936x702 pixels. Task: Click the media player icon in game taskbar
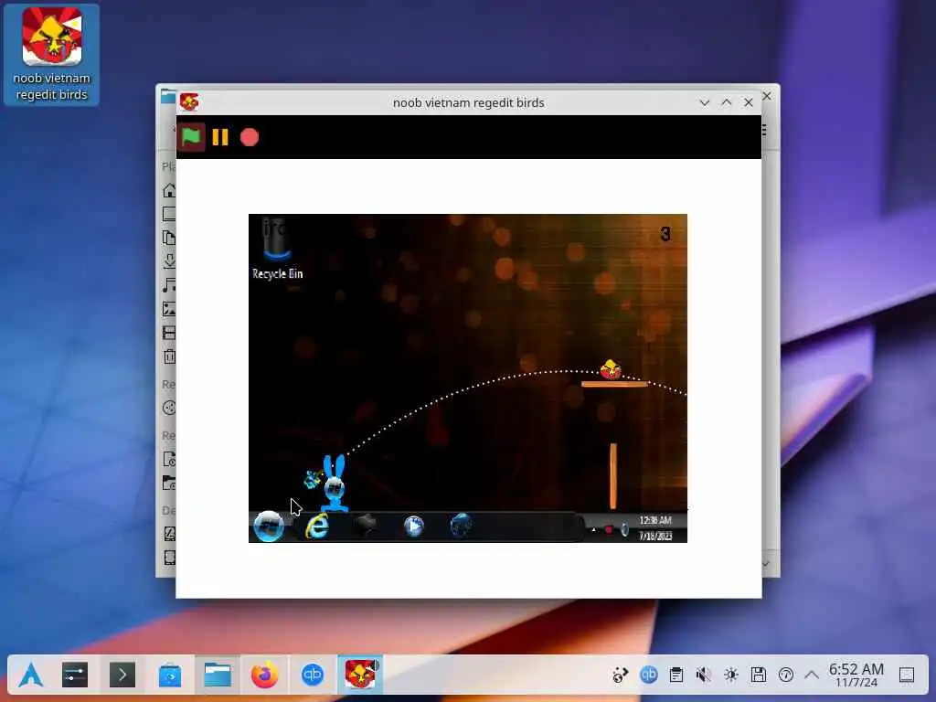click(414, 526)
